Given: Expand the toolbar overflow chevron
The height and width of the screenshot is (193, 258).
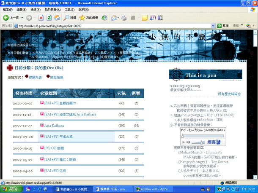Looking at the screenshot, I should coord(242,25).
